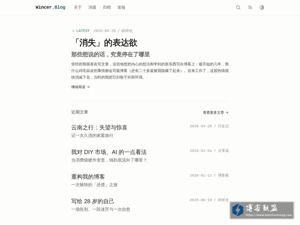Click subtitle 那些想说的话，究竟停在了哪里
The height and width of the screenshot is (225, 300).
pyautogui.click(x=110, y=54)
